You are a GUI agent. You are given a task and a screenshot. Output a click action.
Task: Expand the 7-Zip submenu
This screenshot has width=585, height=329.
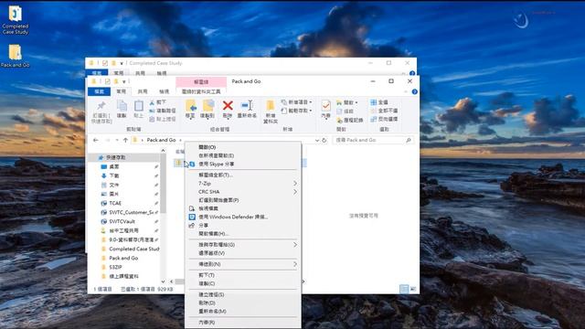[x=243, y=184]
